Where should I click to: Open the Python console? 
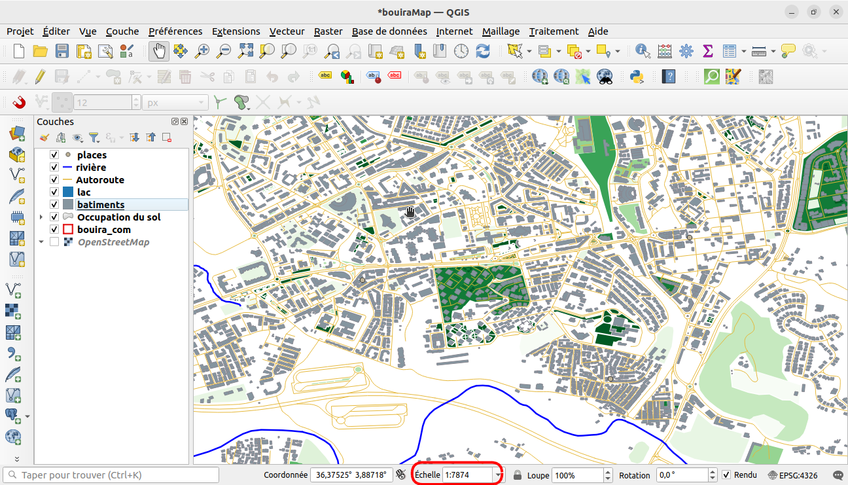(636, 77)
